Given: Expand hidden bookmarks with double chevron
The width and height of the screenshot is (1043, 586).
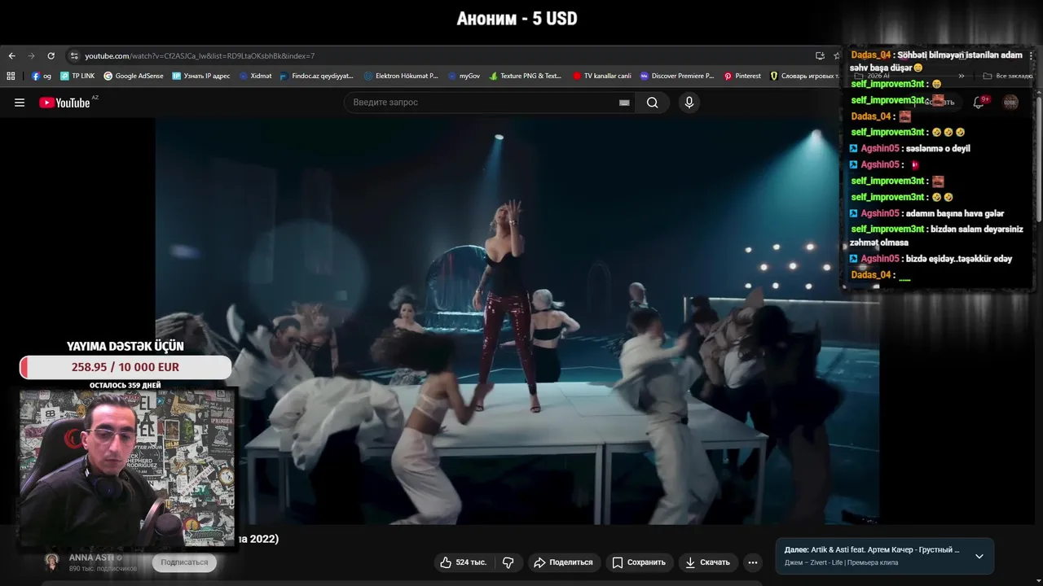Looking at the screenshot, I should (962, 76).
